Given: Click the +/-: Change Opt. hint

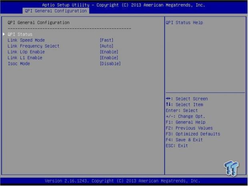Looking at the screenshot, I should click(185, 116).
